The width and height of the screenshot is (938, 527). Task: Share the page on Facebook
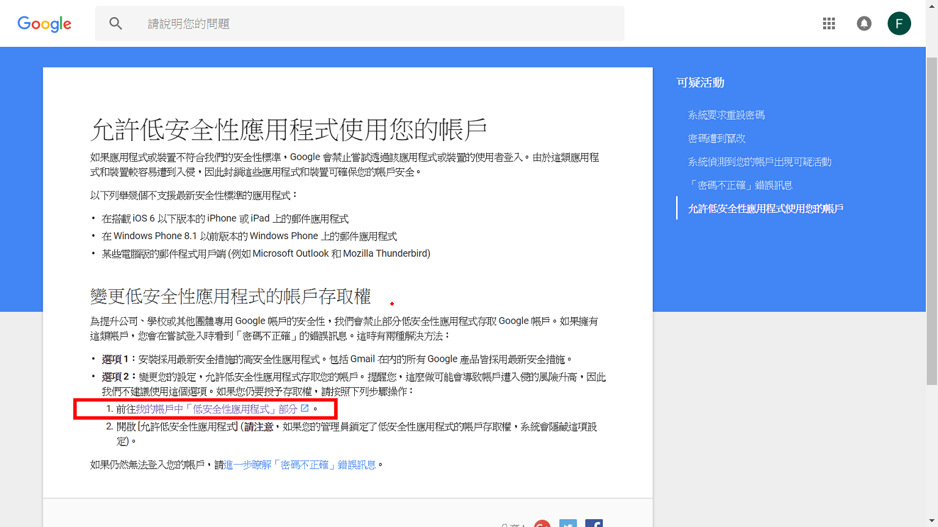[594, 524]
